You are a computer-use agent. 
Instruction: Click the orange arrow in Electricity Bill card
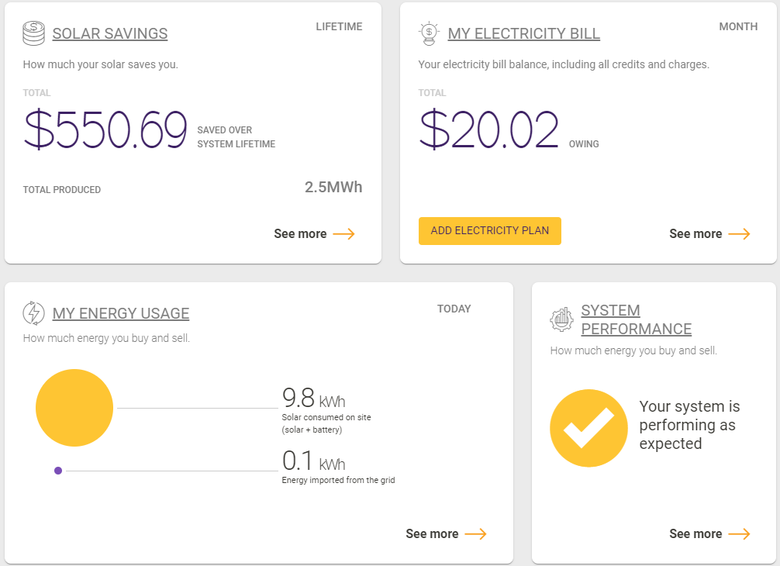(739, 233)
